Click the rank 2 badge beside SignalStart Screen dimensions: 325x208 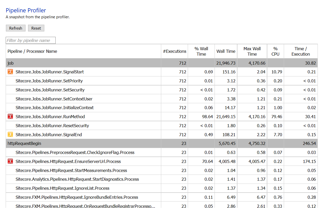[x=10, y=72]
